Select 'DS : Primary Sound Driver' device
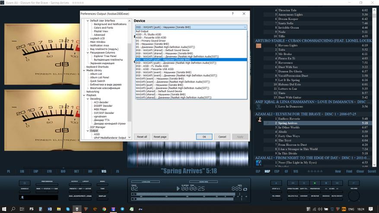The image size is (379, 213). pos(191,41)
